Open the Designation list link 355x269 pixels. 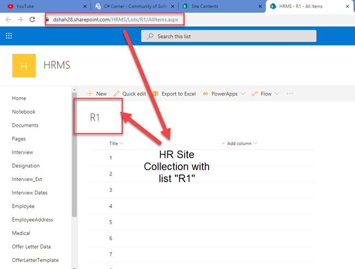(26, 166)
